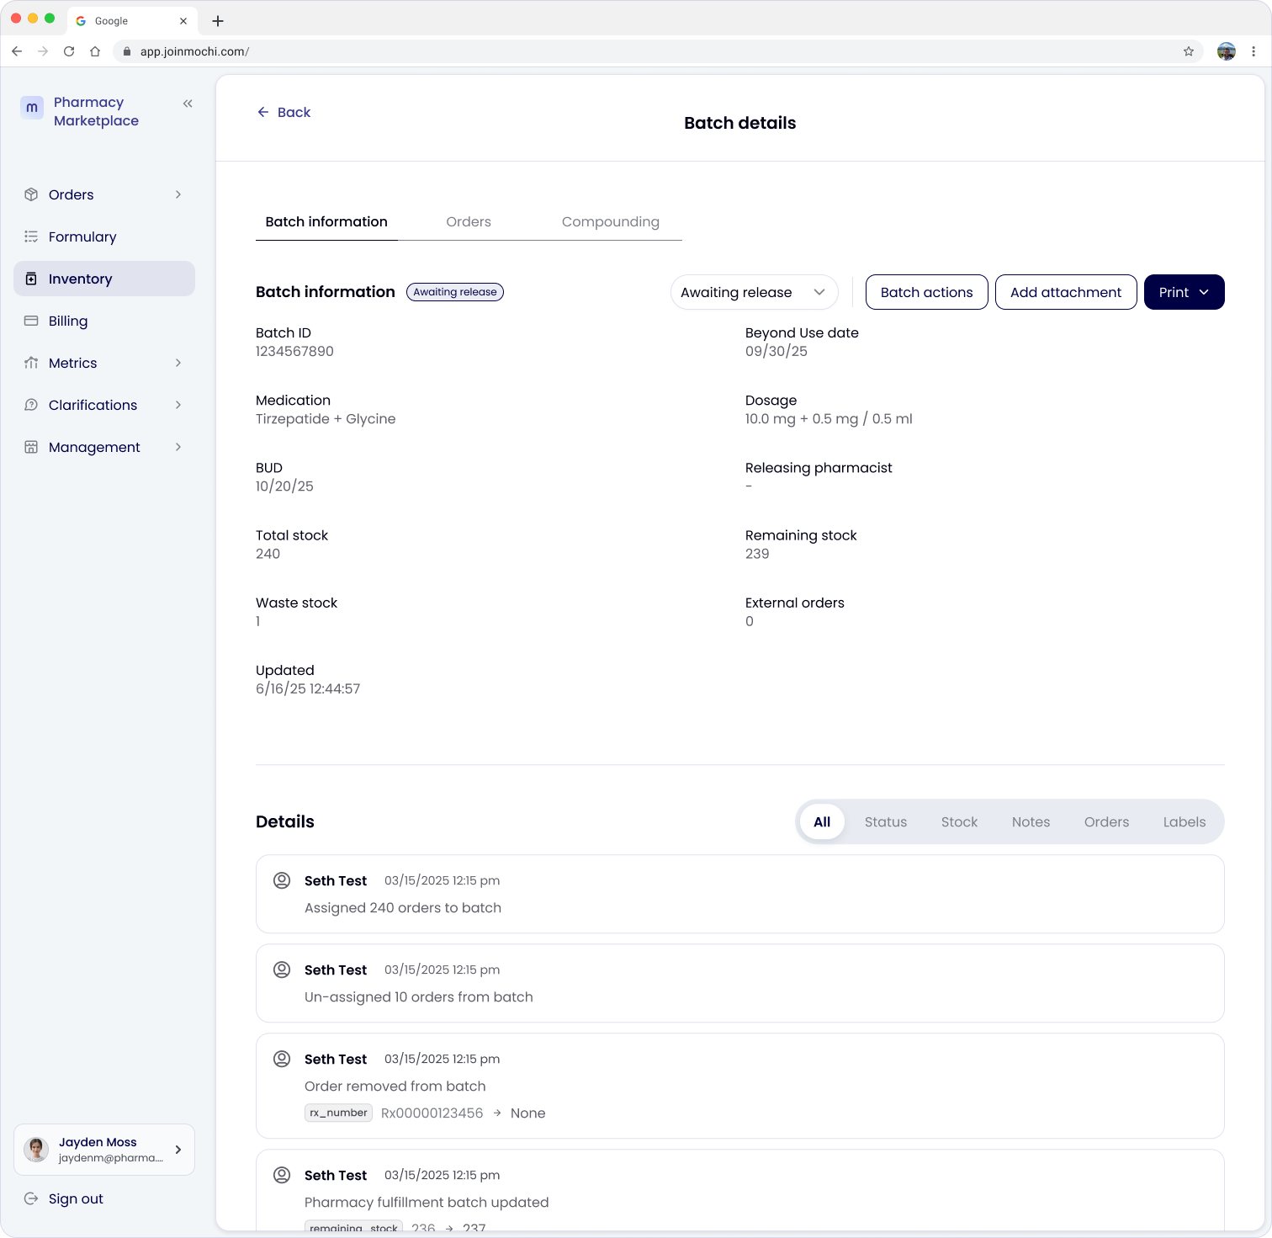Image resolution: width=1272 pixels, height=1238 pixels.
Task: Bookmark page with star icon
Action: pyautogui.click(x=1189, y=51)
